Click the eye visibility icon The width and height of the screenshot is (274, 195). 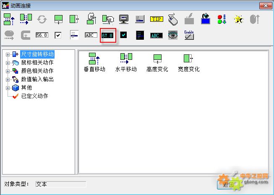(x=173, y=35)
